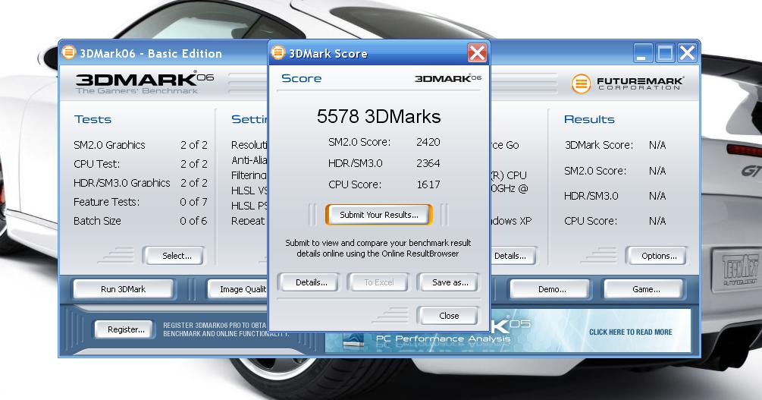Launch the Demo... button
Image resolution: width=762 pixels, height=400 pixels.
(x=550, y=289)
